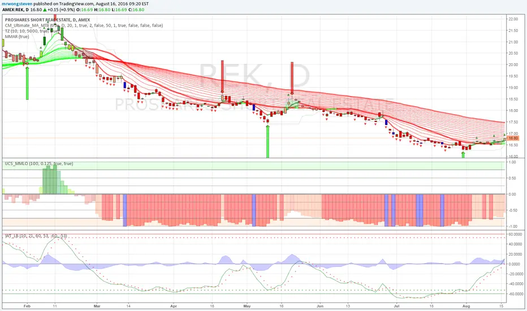Click the L:16.69 low value in header

[119, 10]
